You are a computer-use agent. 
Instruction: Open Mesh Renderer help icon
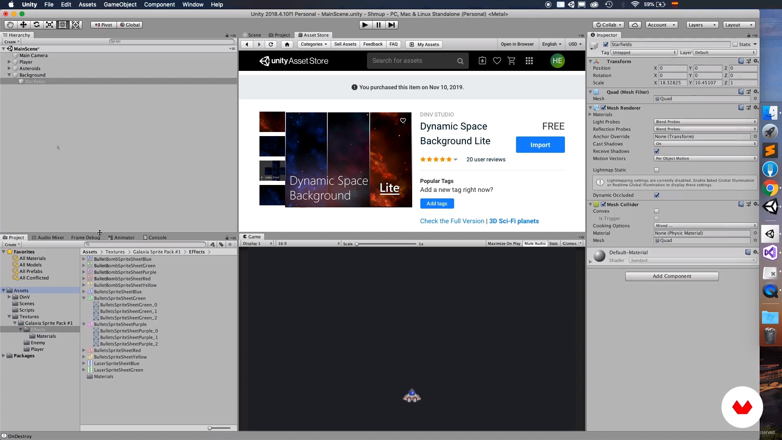(x=741, y=108)
